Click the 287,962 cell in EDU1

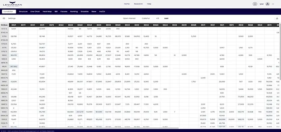click(x=14, y=66)
